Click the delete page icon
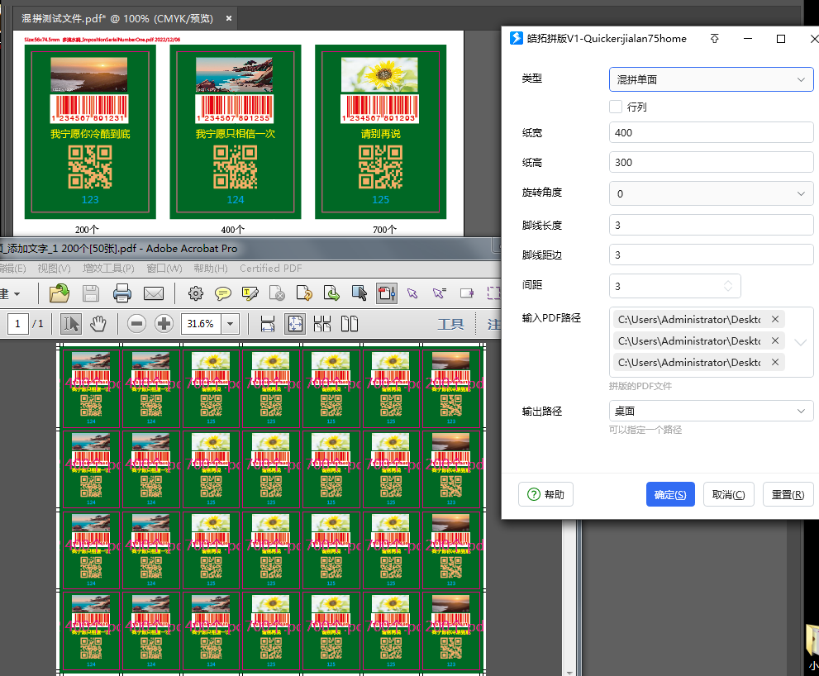Image resolution: width=819 pixels, height=676 pixels. (x=277, y=293)
